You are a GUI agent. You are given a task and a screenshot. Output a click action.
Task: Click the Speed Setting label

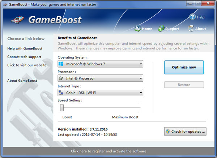(70, 100)
